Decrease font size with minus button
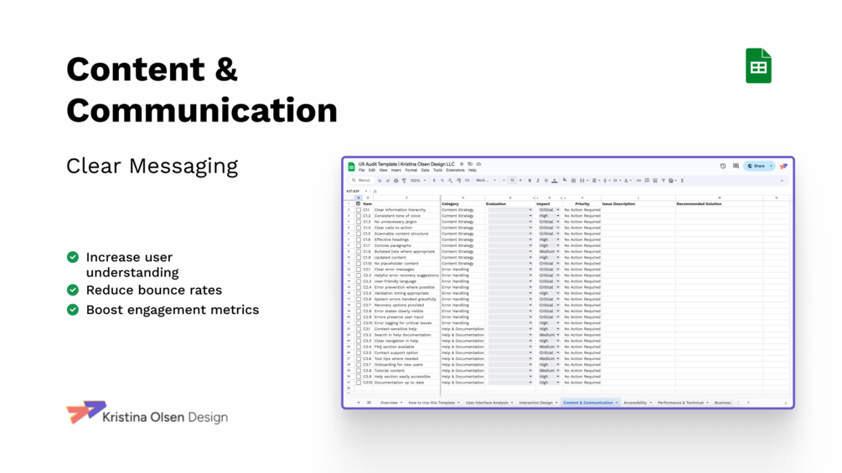 point(504,180)
